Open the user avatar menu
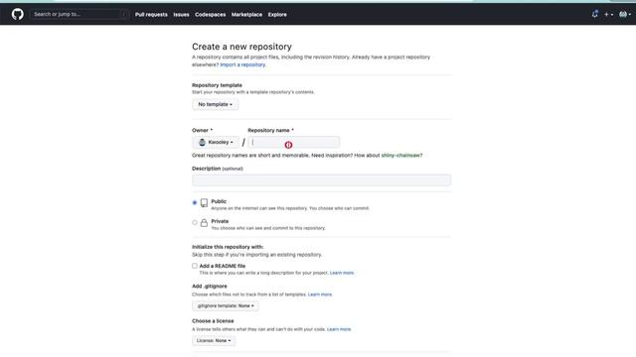 coord(625,15)
